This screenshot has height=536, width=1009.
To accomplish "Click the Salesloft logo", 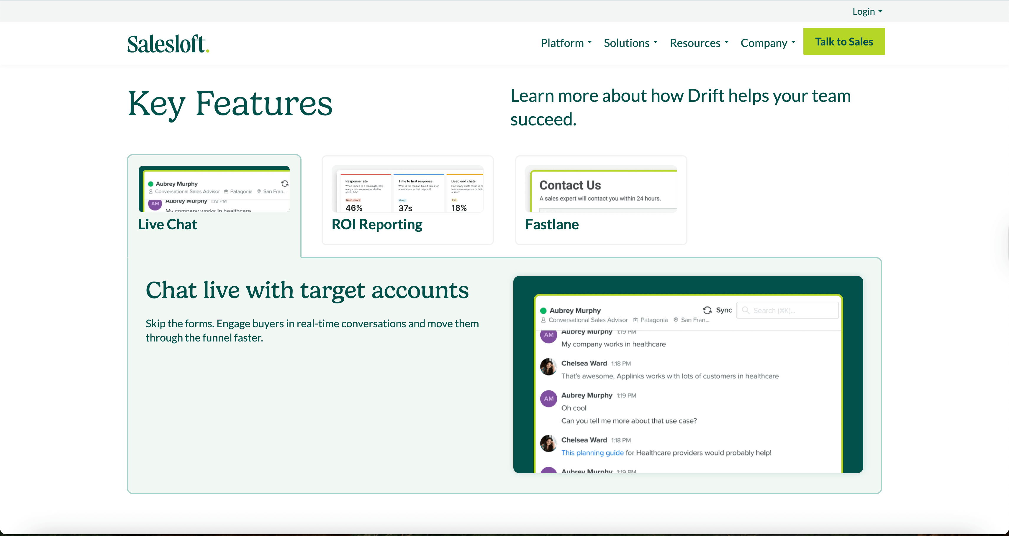I will click(x=168, y=43).
